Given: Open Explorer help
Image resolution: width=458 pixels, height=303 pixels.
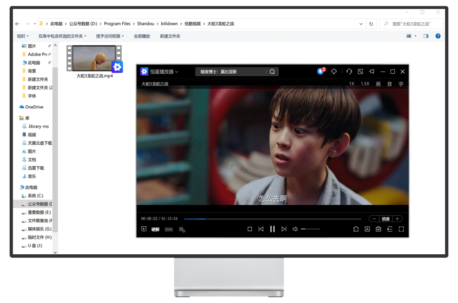Looking at the screenshot, I should coord(438,36).
